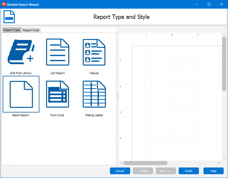
Task: Click the Finish button
Action: 189,171
